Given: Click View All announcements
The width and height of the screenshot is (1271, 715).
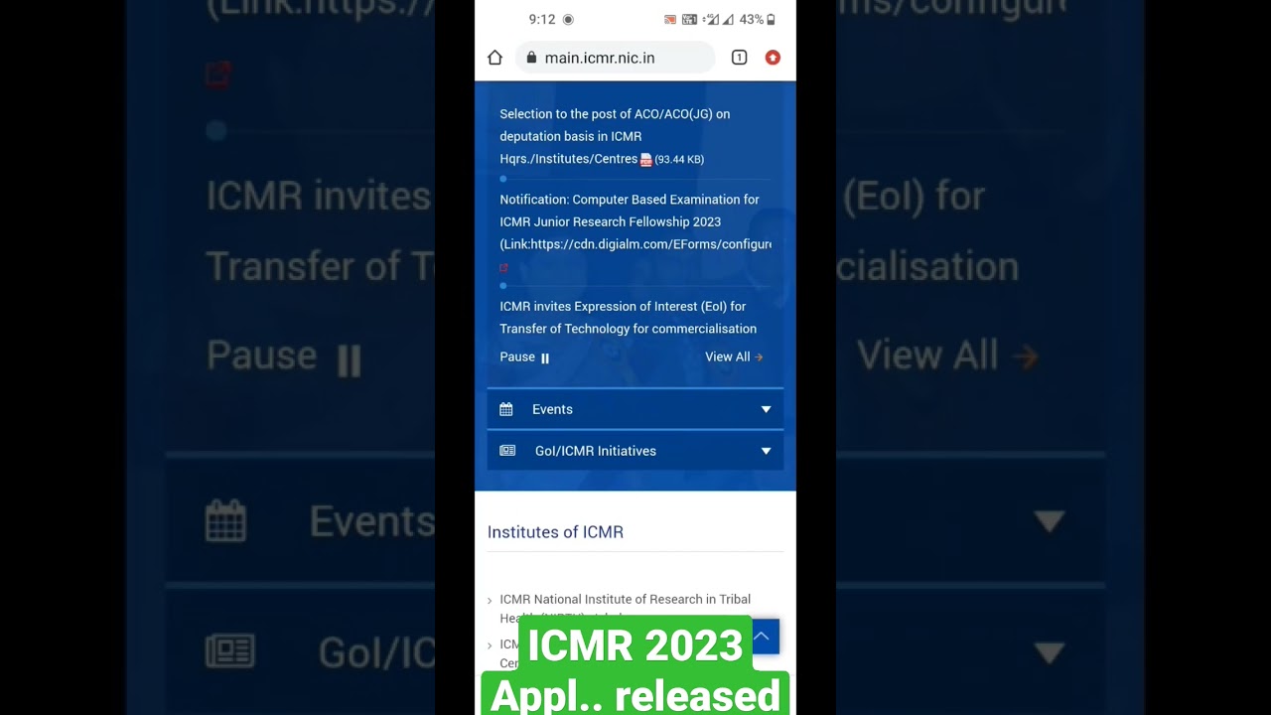Looking at the screenshot, I should (x=734, y=357).
